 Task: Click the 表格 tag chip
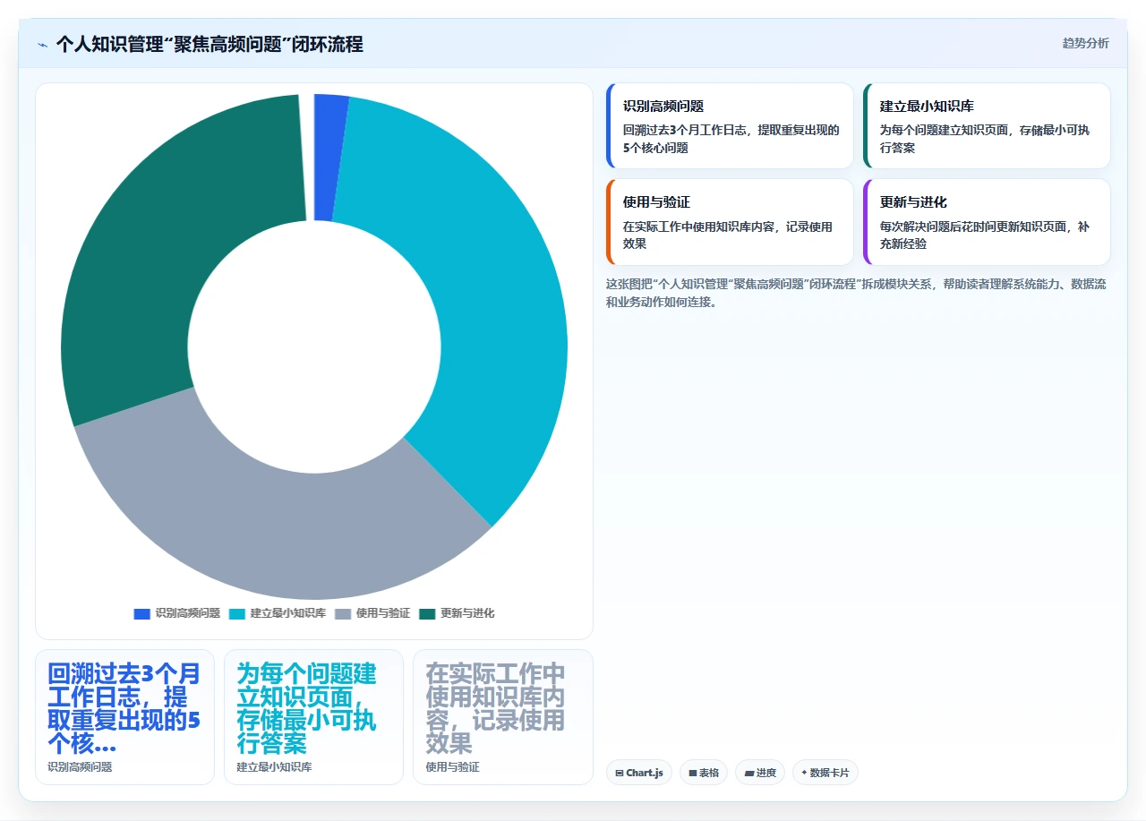click(704, 773)
